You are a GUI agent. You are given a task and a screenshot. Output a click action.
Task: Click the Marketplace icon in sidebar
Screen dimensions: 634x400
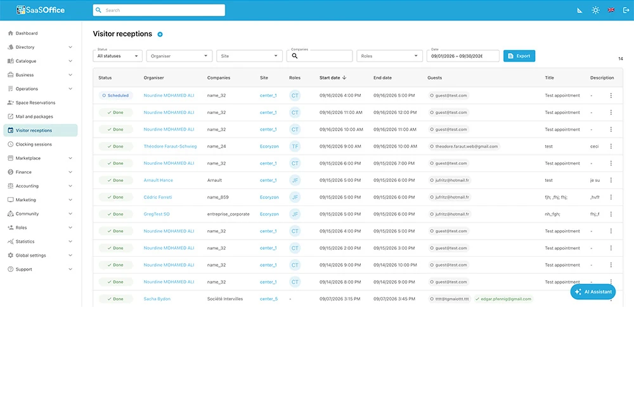11,158
